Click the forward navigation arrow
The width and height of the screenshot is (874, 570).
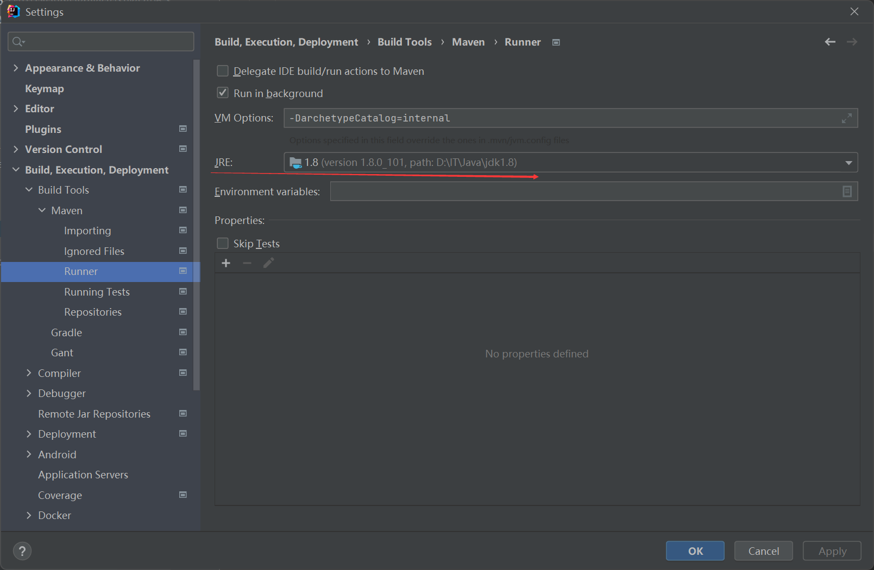[x=852, y=42]
